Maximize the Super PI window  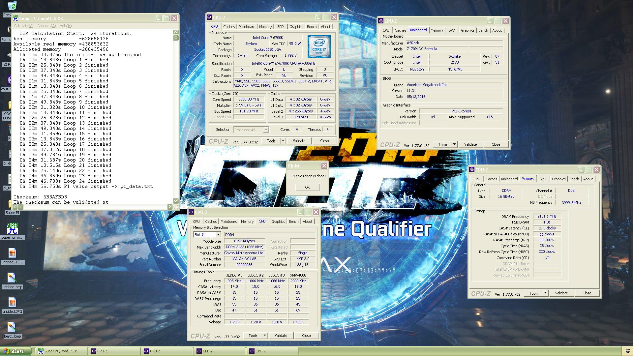[x=166, y=18]
